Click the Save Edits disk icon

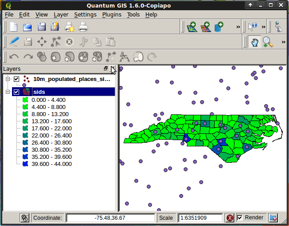[28, 42]
